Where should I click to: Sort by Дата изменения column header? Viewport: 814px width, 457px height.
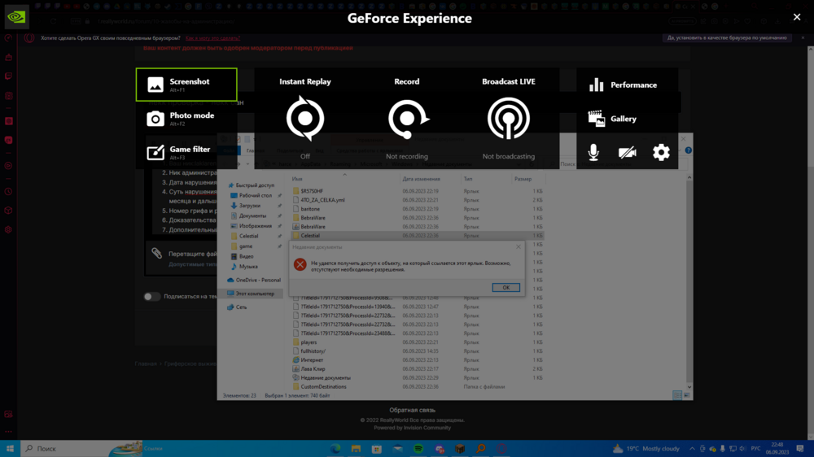[421, 179]
